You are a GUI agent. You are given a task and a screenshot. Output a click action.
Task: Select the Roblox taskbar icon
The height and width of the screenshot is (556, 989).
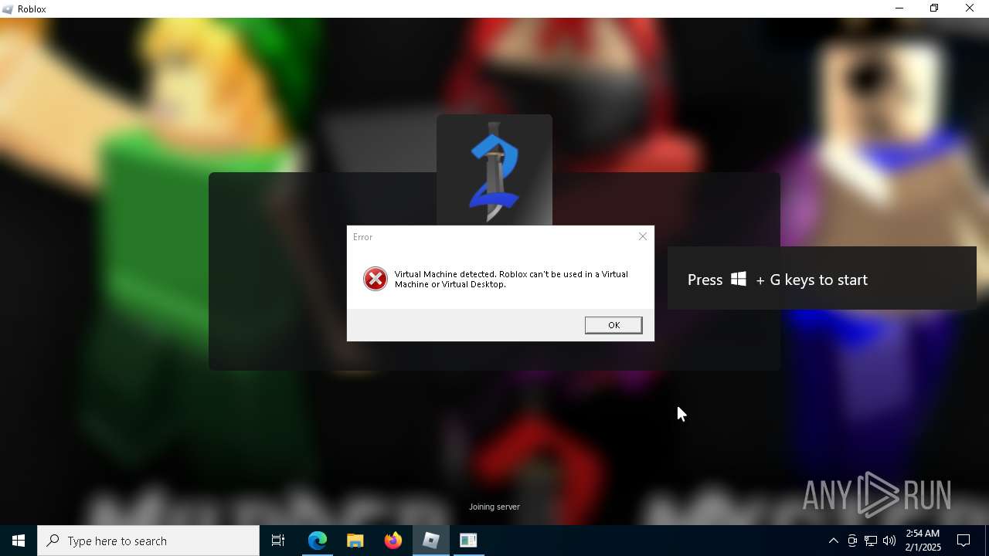coord(430,541)
